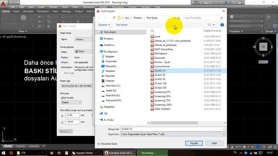The image size is (278, 156).
Task: Click the file list horizontal scrollbar
Action: pyautogui.click(x=174, y=123)
